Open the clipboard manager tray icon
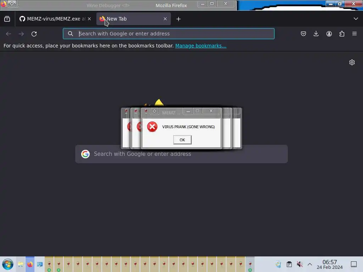 289,264
